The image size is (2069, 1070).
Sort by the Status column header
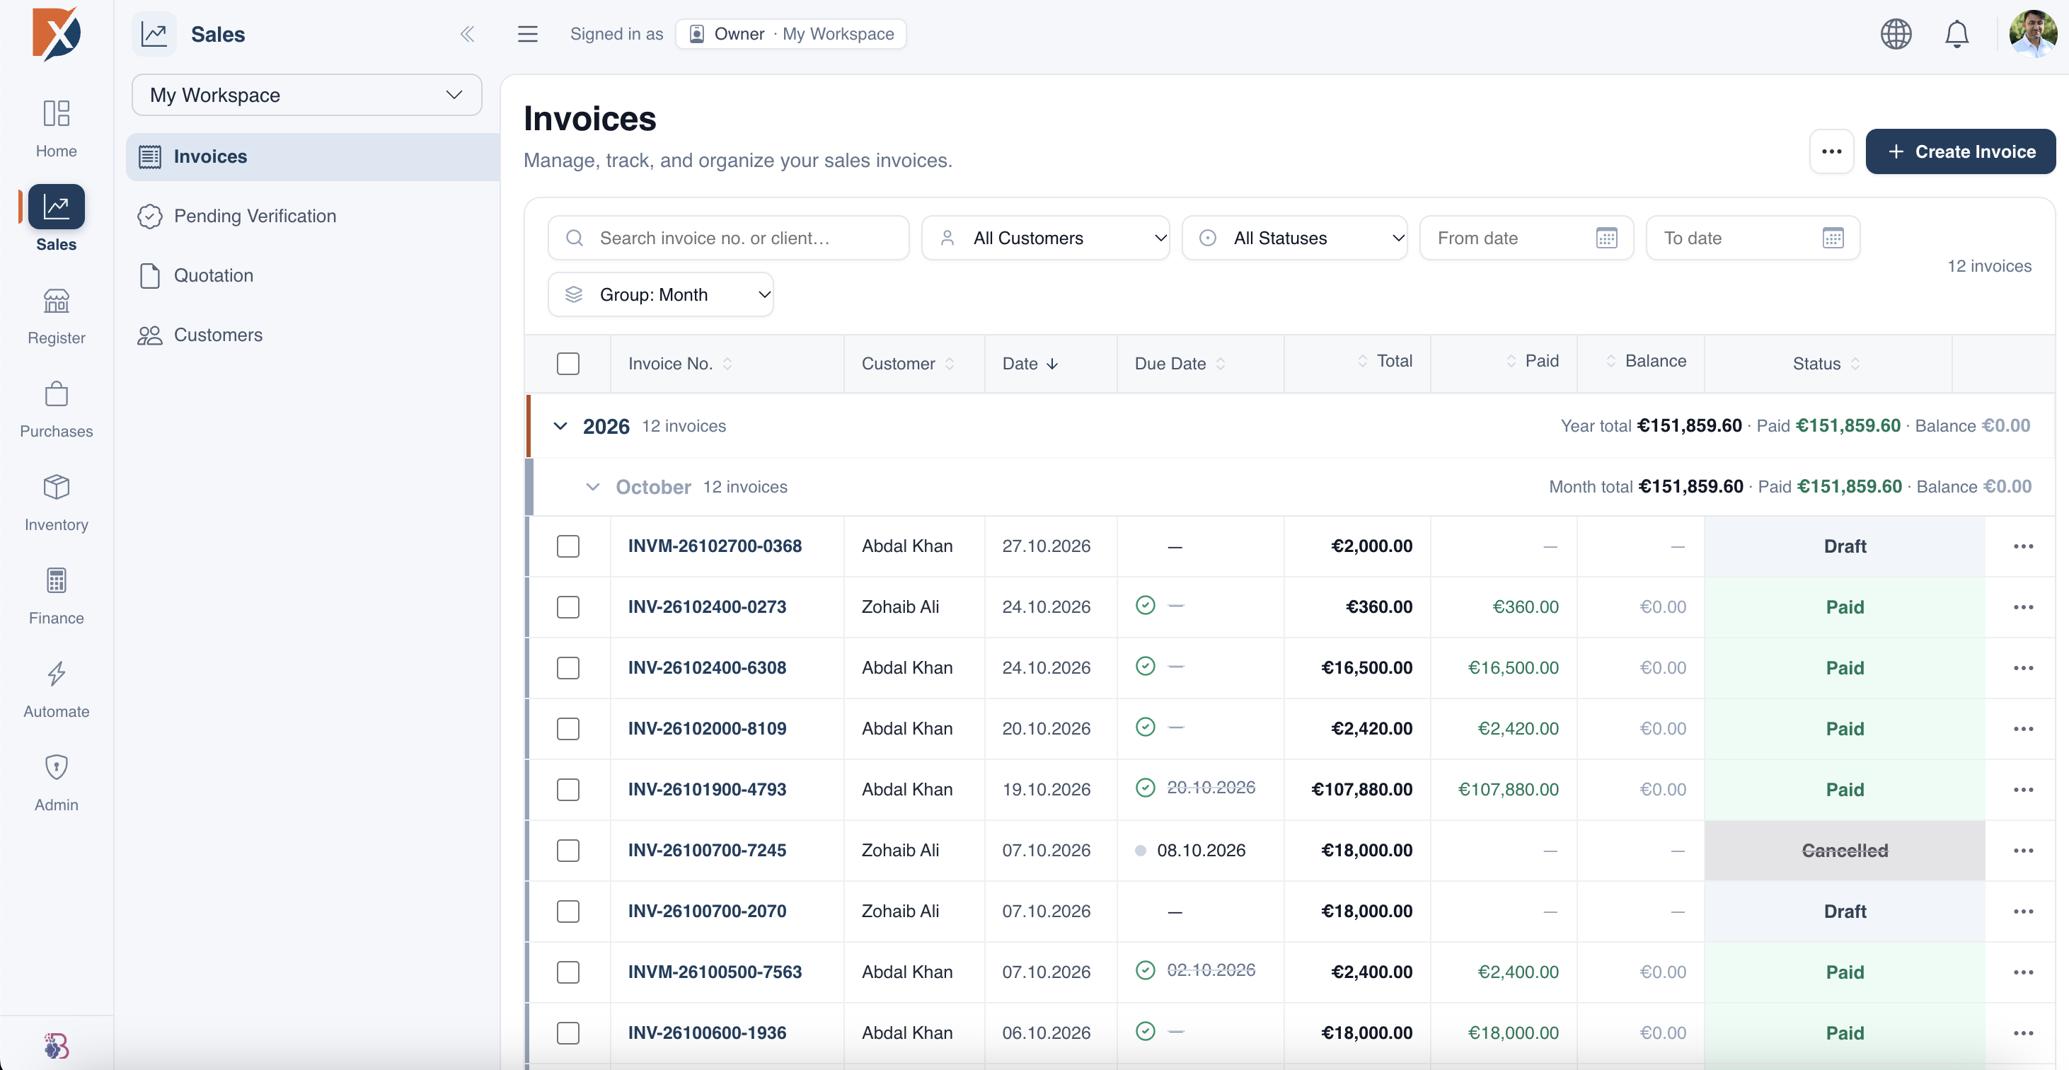click(x=1826, y=364)
